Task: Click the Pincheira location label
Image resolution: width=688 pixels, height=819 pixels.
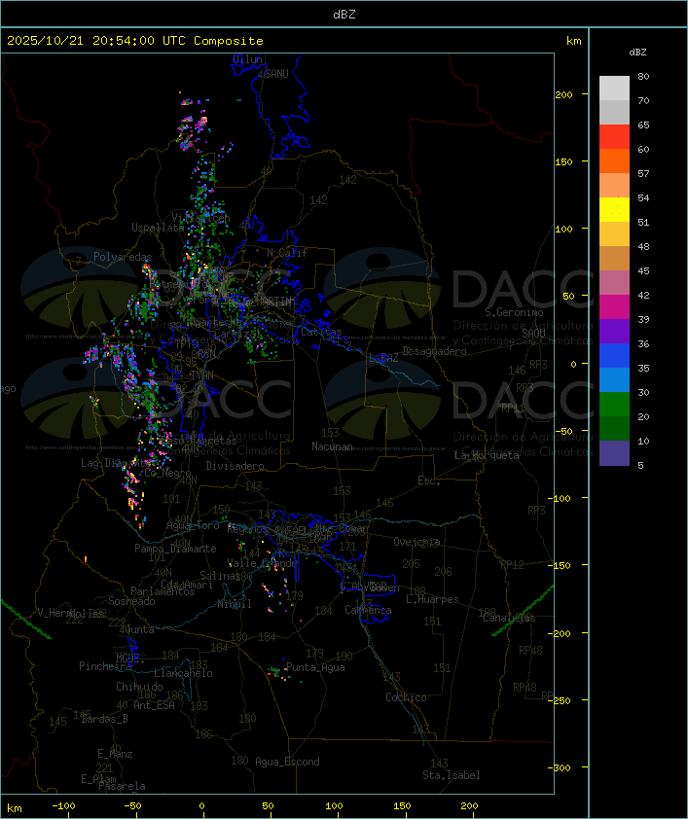Action: point(104,666)
